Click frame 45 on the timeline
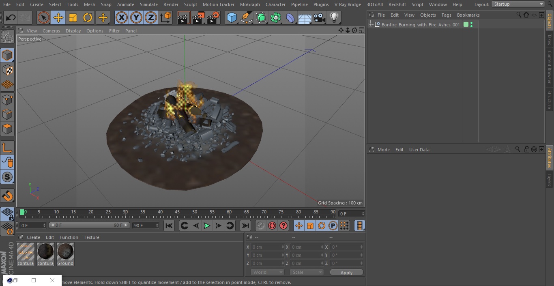Image resolution: width=554 pixels, height=286 pixels. coord(177,212)
